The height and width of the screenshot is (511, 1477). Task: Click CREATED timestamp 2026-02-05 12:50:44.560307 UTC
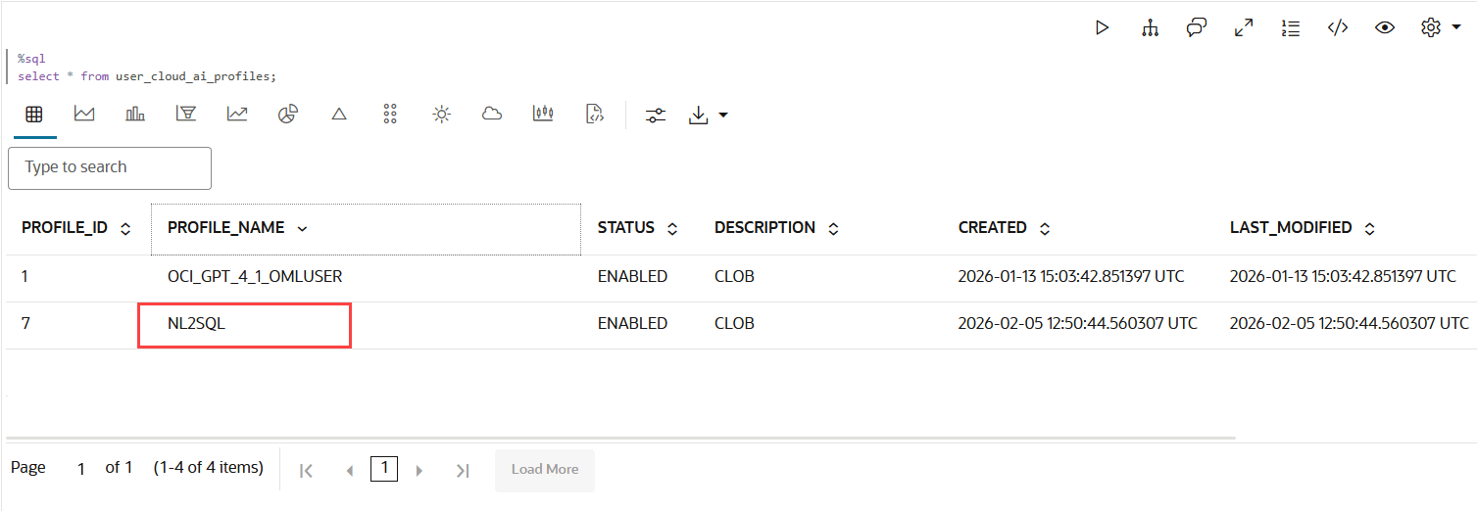coord(1078,324)
